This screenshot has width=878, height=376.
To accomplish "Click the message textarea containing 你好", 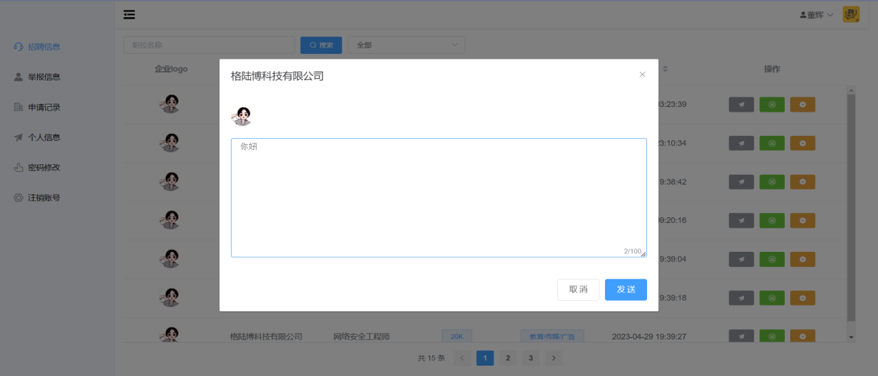I will pyautogui.click(x=439, y=197).
